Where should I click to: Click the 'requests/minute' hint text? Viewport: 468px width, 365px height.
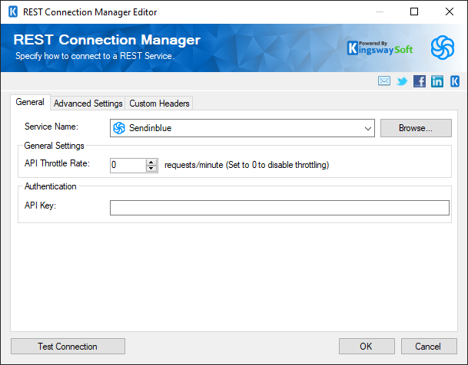(194, 165)
